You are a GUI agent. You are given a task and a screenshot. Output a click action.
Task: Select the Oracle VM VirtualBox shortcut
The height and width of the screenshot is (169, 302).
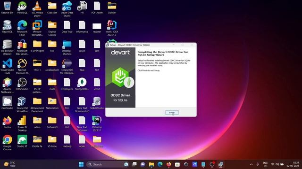coord(22,104)
